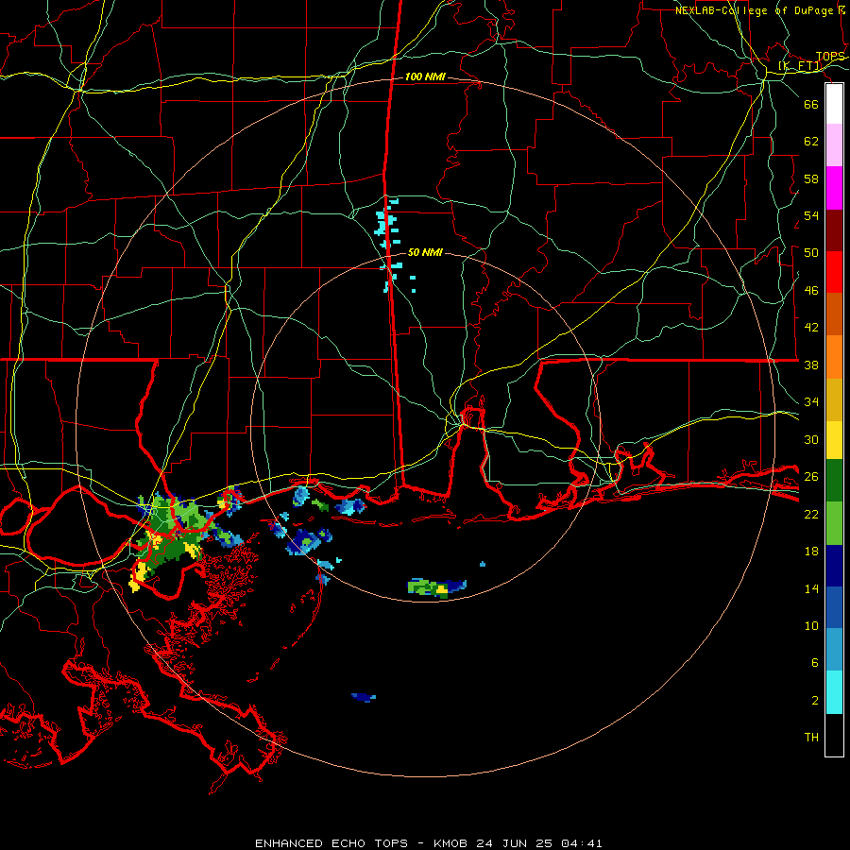Viewport: 850px width, 850px height.
Task: Click the "KMOB" radar site identifier
Action: [x=450, y=843]
